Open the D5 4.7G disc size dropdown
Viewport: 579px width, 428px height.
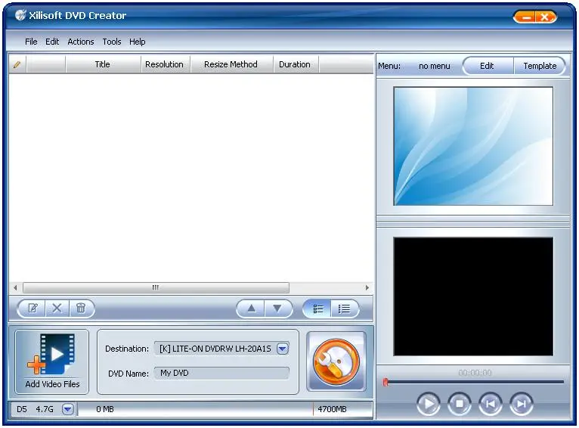68,409
